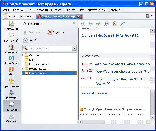
Task: Click the horizontal scrollbar right arrow
Action: pos(148,122)
